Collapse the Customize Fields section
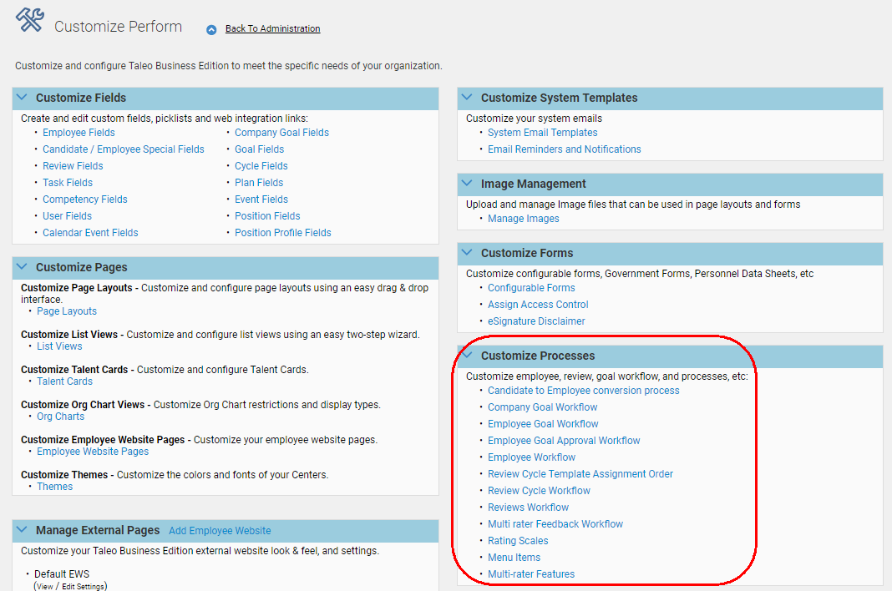Screen dimensions: 892x591 click(22, 98)
